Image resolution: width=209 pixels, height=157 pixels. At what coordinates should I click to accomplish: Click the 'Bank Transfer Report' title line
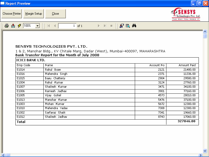click(57, 55)
